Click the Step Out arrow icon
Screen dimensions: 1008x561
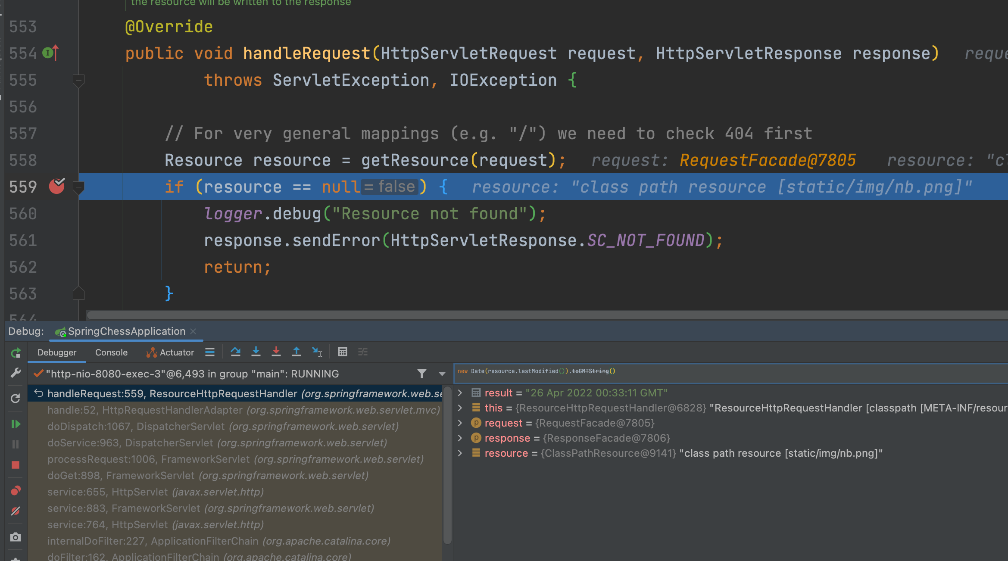click(296, 352)
